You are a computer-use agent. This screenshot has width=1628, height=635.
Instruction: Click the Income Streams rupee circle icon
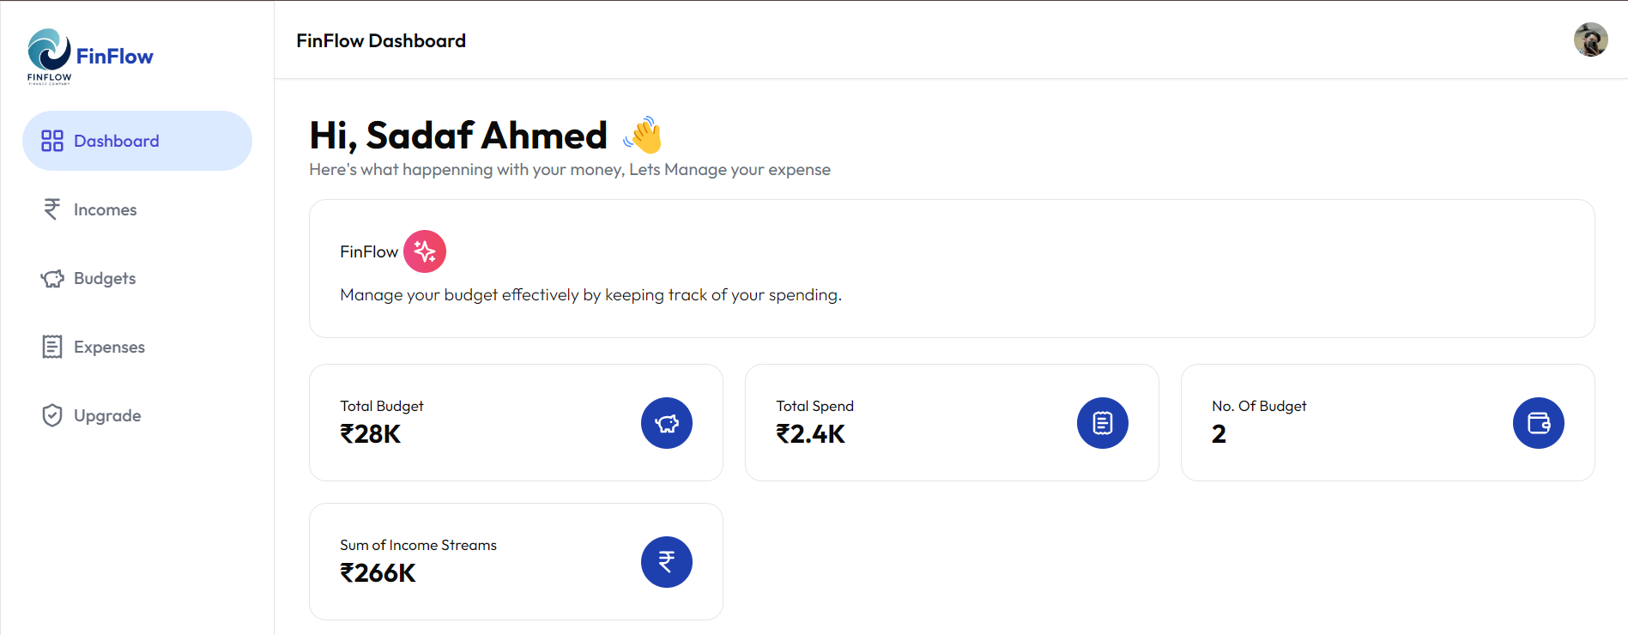tap(667, 562)
